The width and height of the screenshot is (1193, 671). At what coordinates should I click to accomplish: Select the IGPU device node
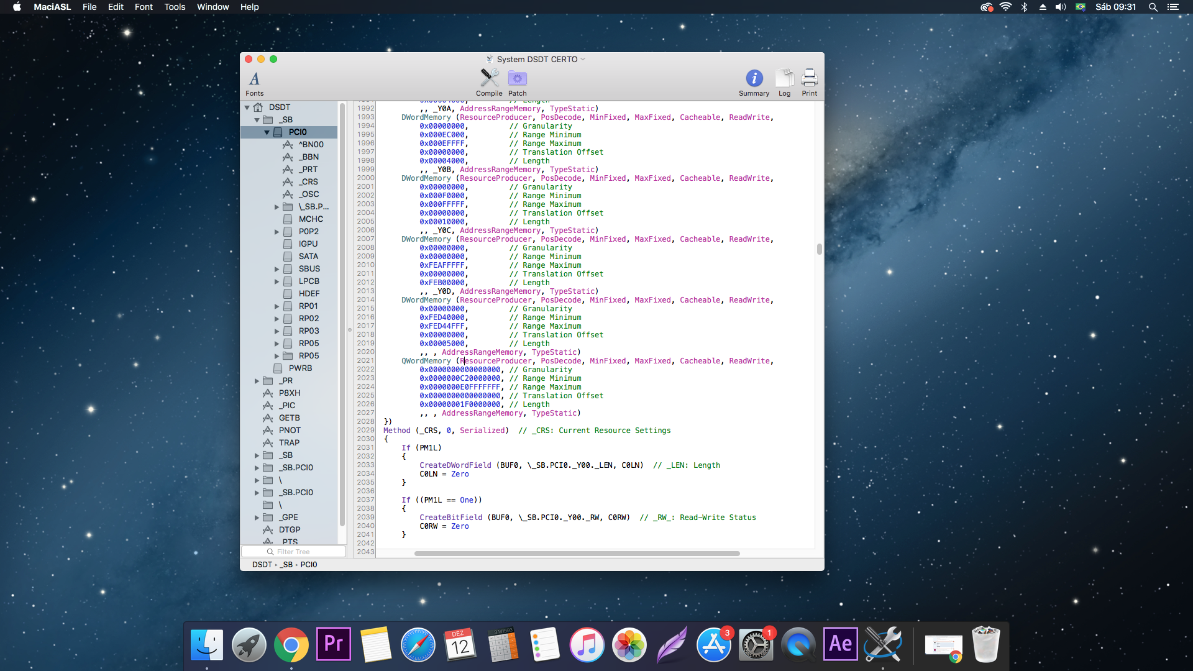(x=308, y=244)
